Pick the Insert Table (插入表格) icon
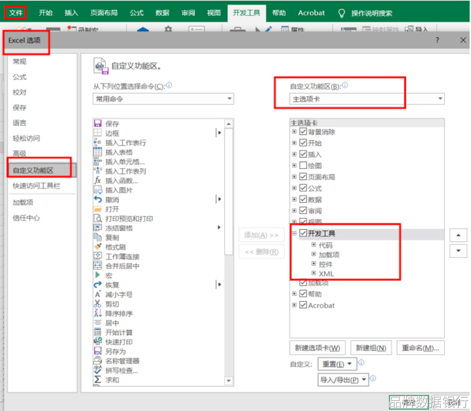The height and width of the screenshot is (411, 471). click(x=98, y=152)
